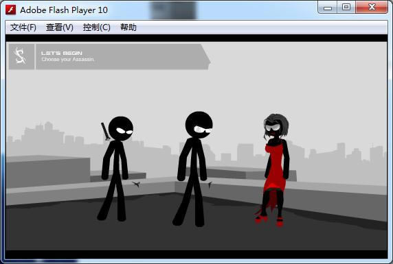Open the 帮助 help menu

point(128,27)
